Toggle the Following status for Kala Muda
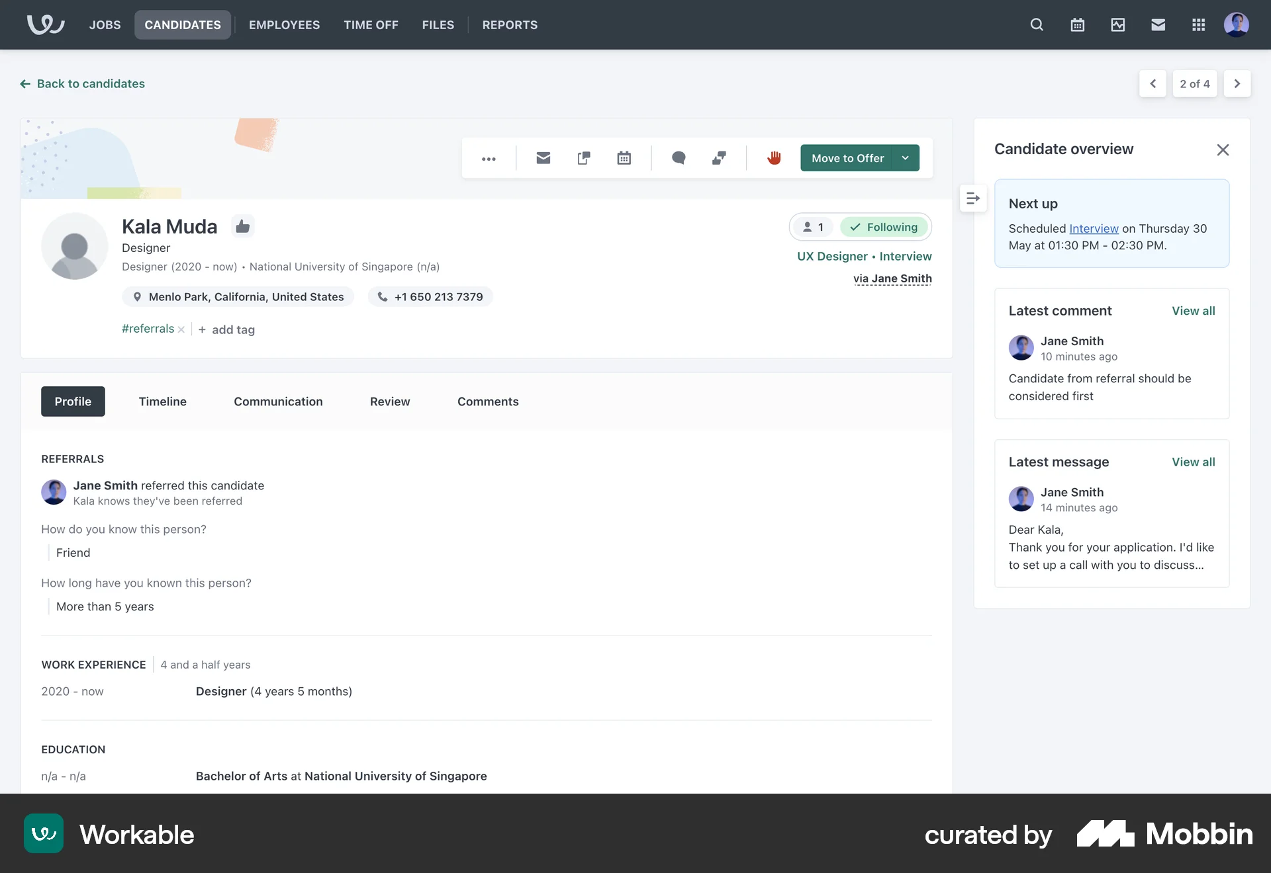The height and width of the screenshot is (873, 1271). [x=884, y=227]
